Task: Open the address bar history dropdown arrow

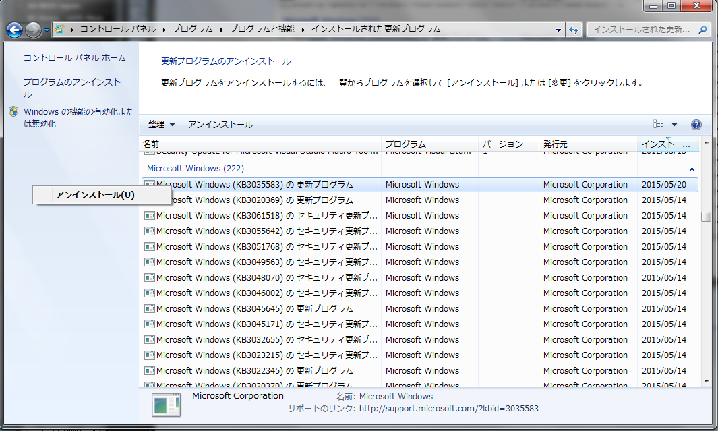Action: [558, 30]
